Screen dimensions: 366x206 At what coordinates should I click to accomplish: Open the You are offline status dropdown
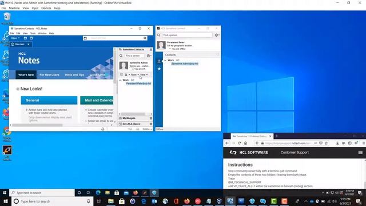170,49
